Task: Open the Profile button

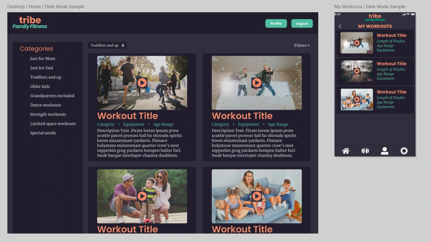Action: coord(276,23)
